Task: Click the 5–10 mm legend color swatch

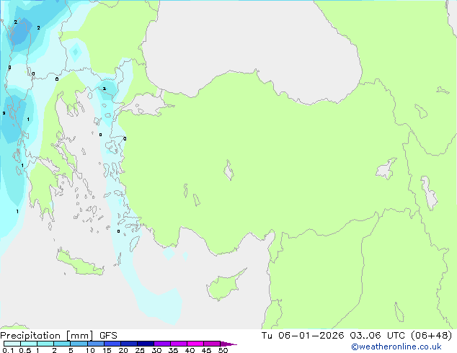Action: pos(79,344)
